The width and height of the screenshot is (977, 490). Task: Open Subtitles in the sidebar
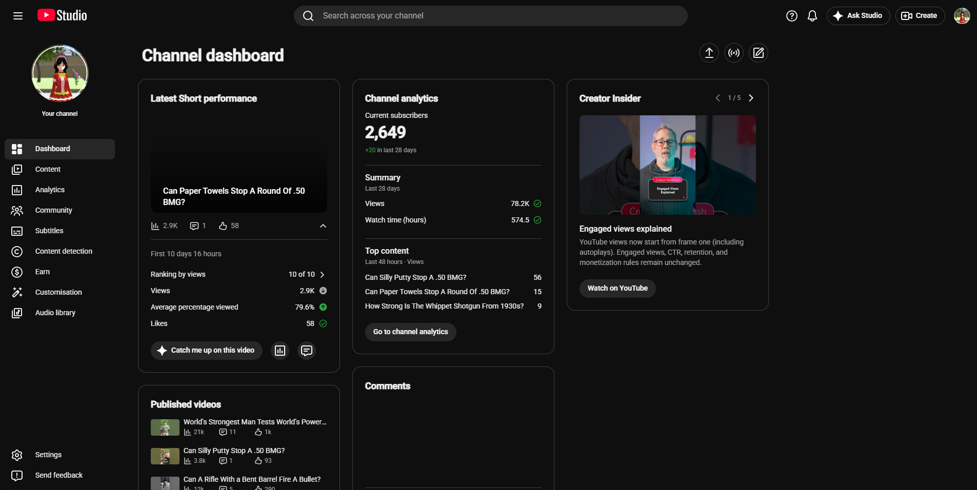tap(59, 231)
